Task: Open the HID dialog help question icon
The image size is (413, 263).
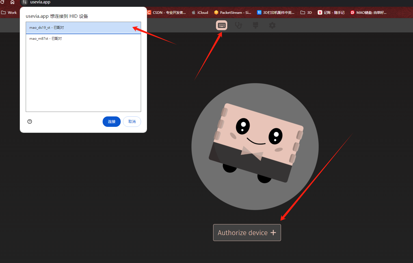Action: tap(30, 121)
